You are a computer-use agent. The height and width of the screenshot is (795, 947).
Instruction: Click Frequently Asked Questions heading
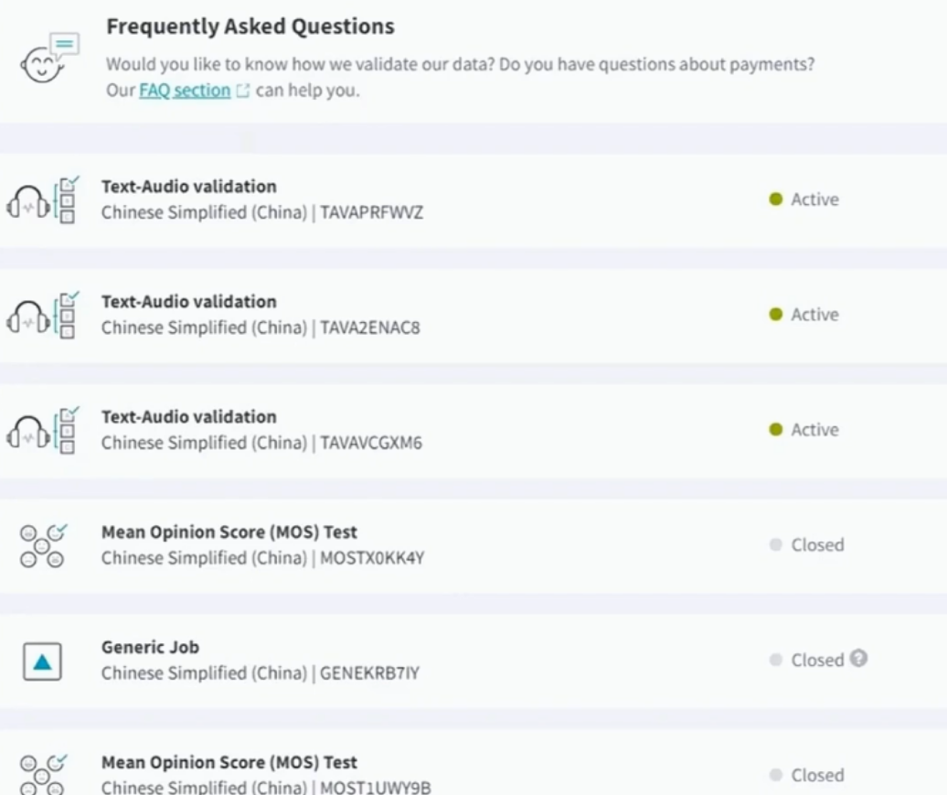point(250,27)
